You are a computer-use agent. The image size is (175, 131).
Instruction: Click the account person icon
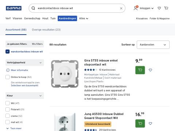136,8
